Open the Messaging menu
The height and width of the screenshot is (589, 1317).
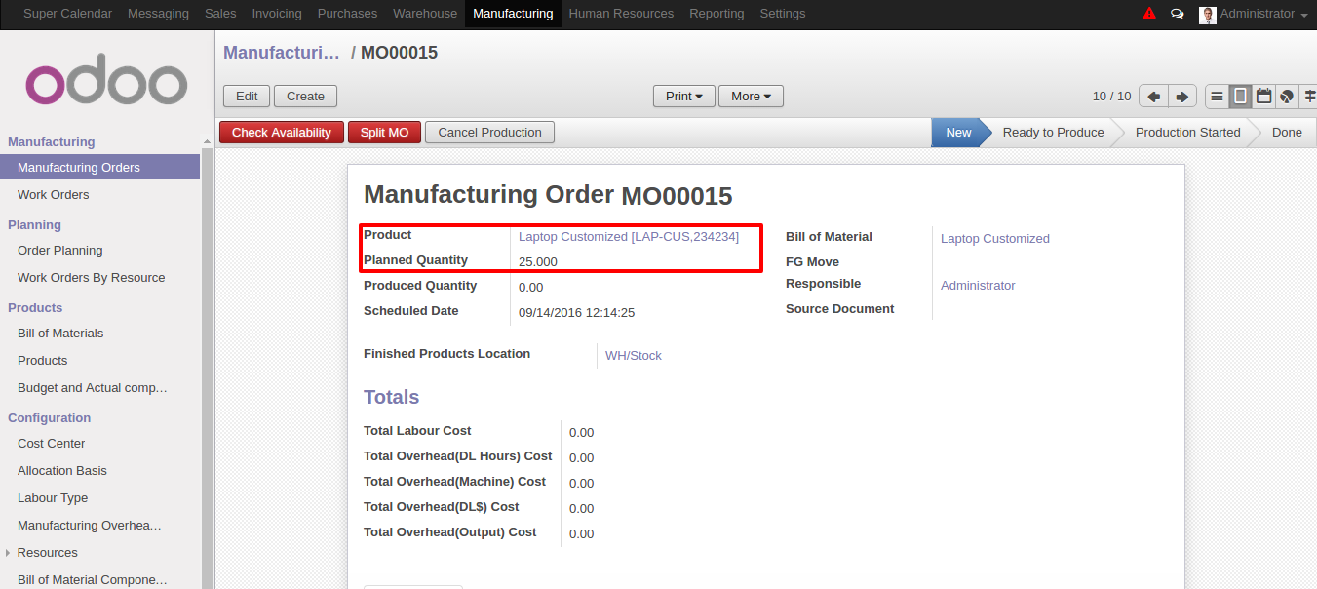(x=158, y=14)
